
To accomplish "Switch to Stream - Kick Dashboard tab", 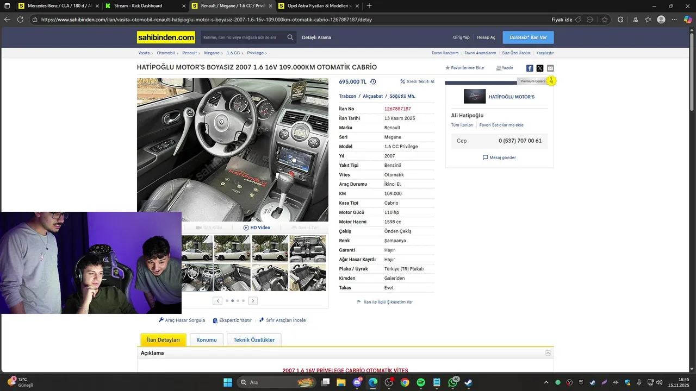I will coord(145,6).
